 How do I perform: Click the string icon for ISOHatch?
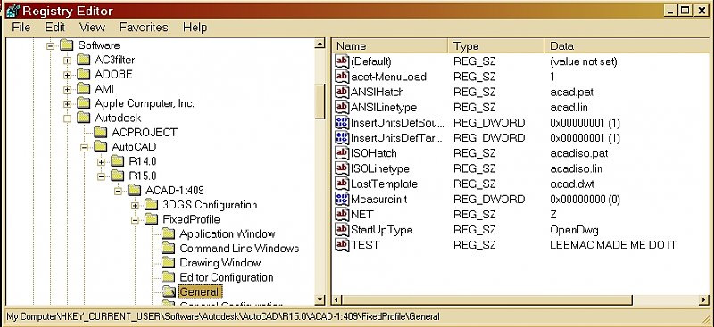[x=342, y=153]
